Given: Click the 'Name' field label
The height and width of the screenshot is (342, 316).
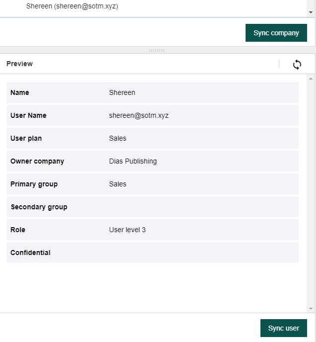Looking at the screenshot, I should [x=20, y=92].
